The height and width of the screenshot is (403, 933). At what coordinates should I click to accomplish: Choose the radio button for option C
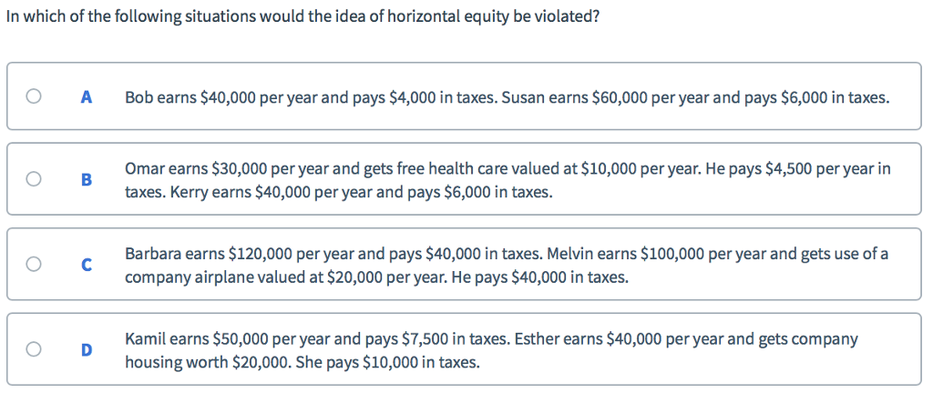pos(34,264)
